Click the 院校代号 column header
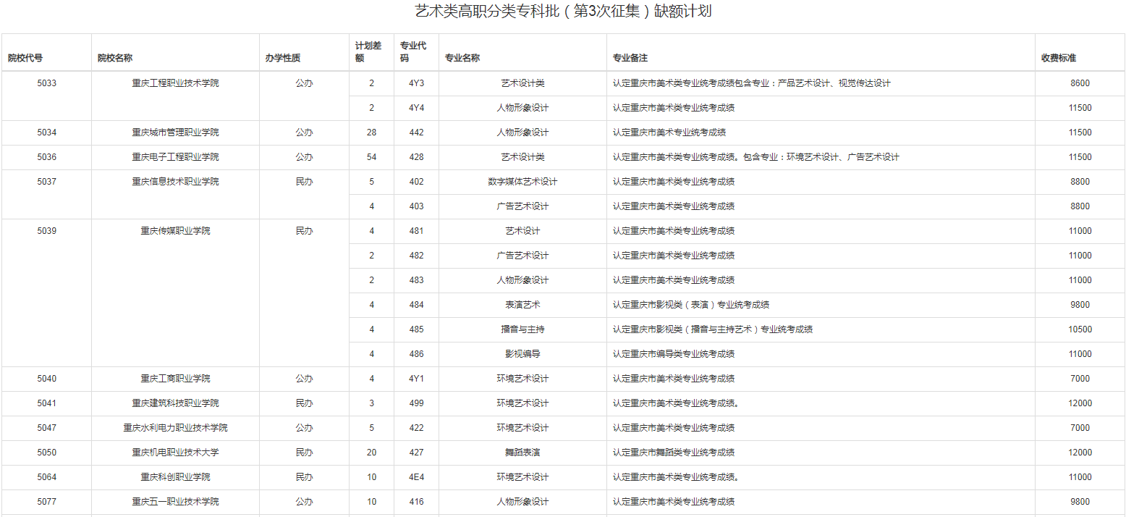 (x=25, y=58)
